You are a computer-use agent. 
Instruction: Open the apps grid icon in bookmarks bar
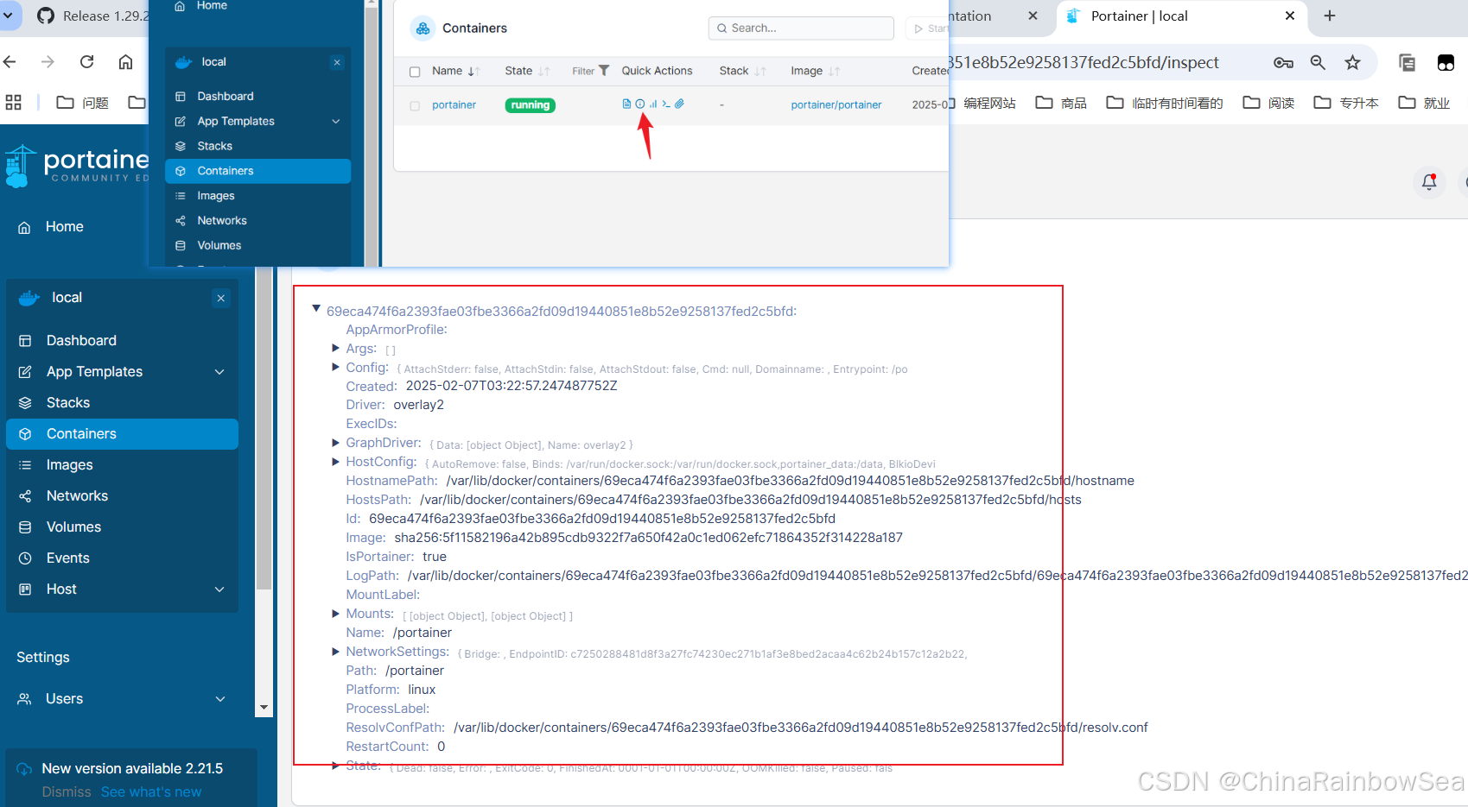[x=13, y=103]
